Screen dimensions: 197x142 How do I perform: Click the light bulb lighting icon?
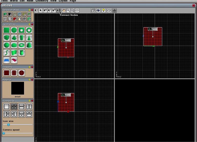pos(104,11)
